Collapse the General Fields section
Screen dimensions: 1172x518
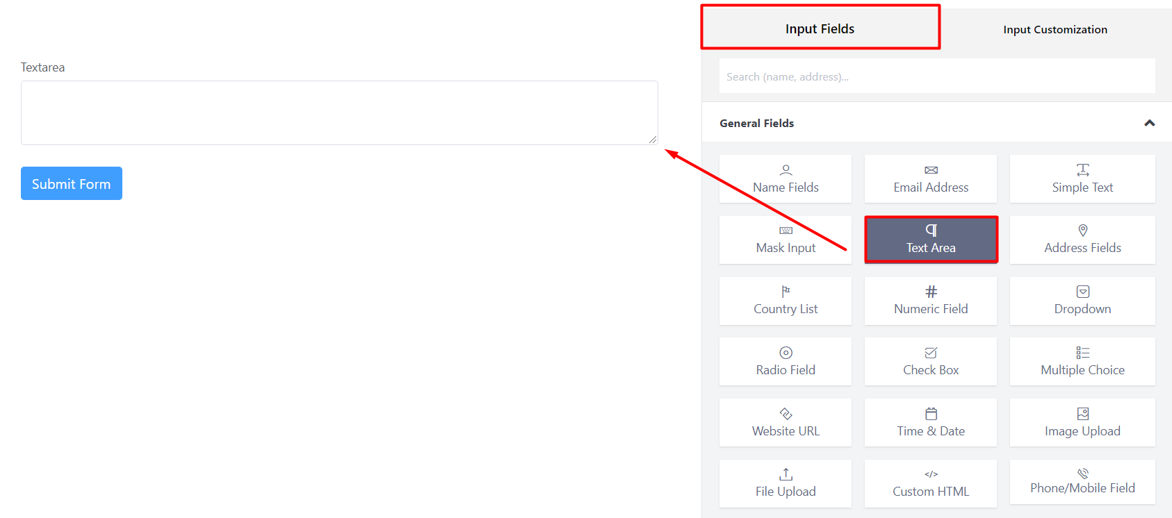tap(1148, 123)
